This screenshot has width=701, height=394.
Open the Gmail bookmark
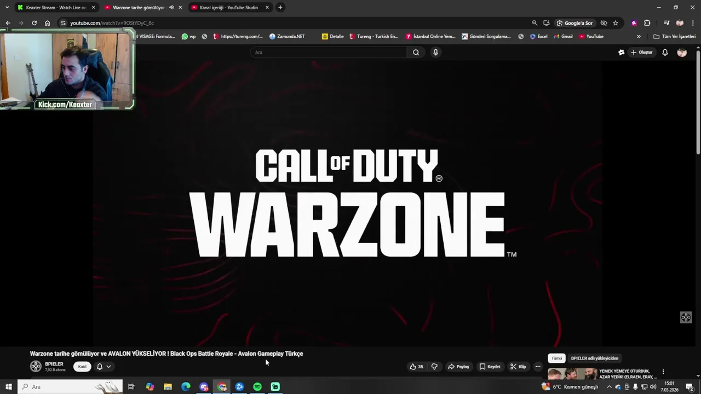point(563,37)
